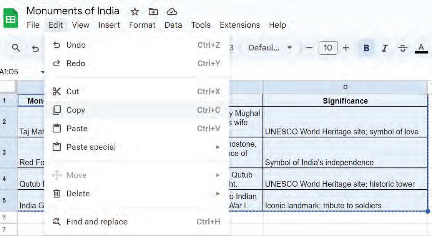Open the name box dropdown arrow

(x=42, y=72)
